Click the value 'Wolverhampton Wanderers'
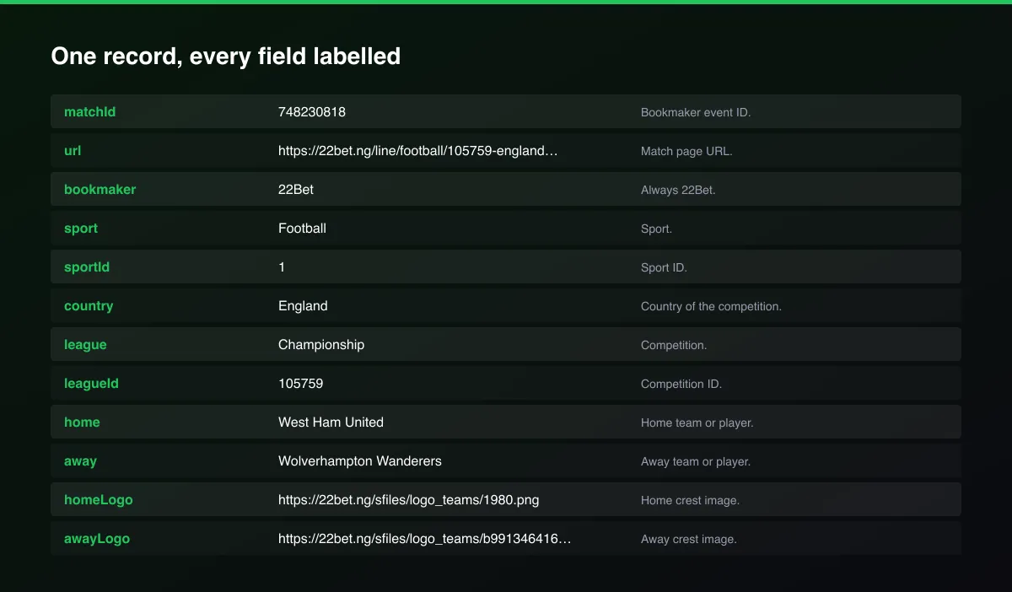 point(360,460)
